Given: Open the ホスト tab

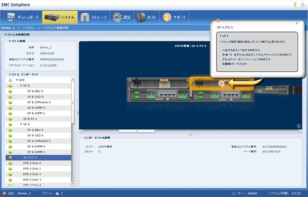Looking at the screenshot, I should pyautogui.click(x=147, y=17).
